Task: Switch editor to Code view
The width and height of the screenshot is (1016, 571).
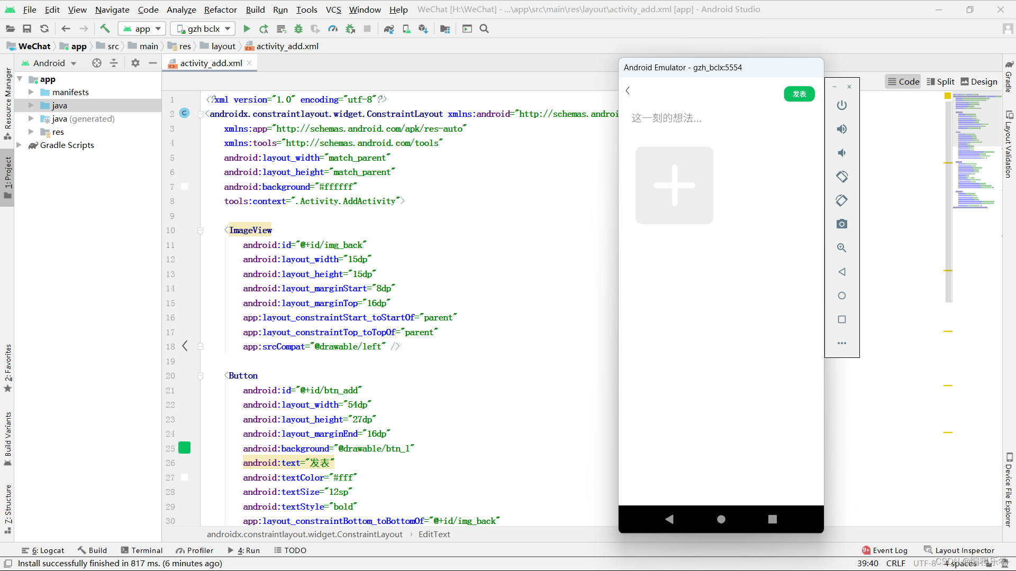Action: pos(903,81)
